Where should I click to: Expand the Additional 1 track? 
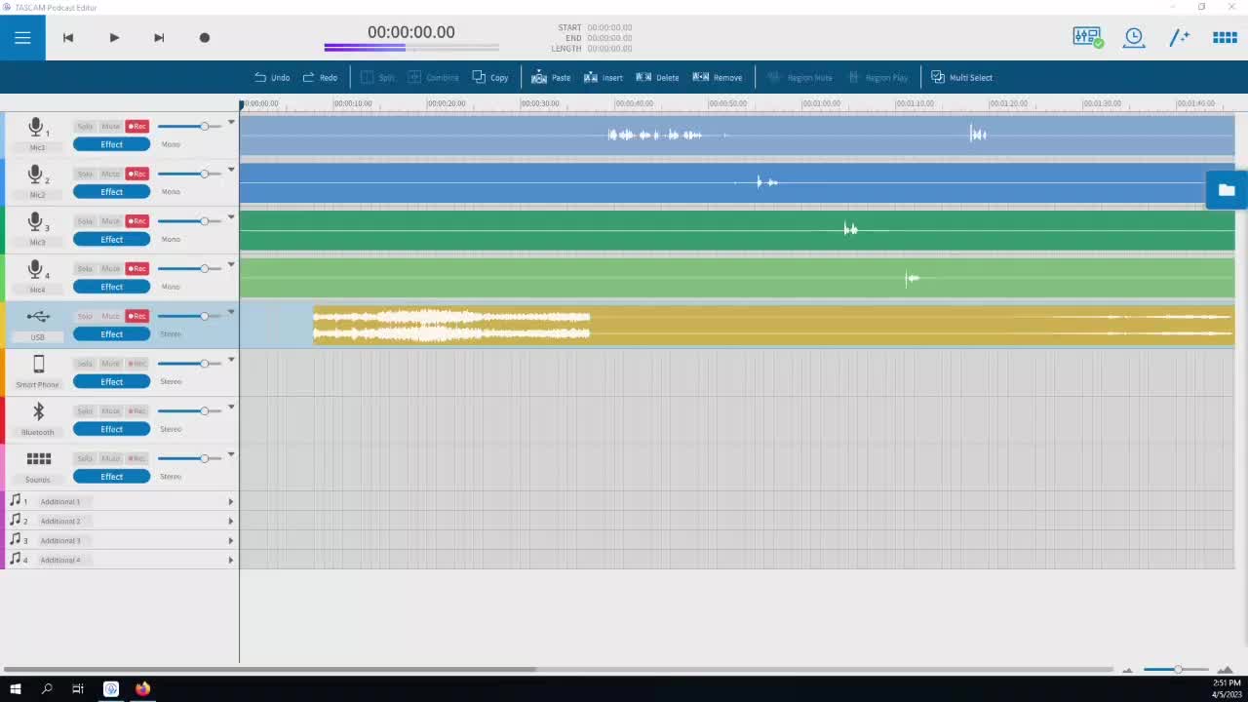point(231,501)
